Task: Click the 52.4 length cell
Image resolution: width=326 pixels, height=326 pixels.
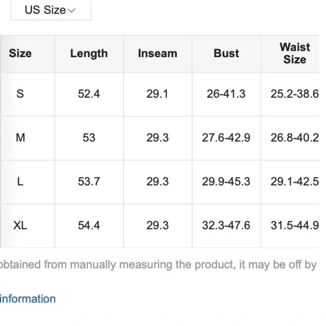Action: coord(89,94)
